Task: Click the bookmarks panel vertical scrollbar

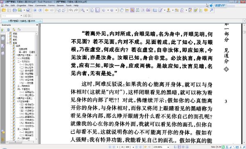Action: point(36,86)
